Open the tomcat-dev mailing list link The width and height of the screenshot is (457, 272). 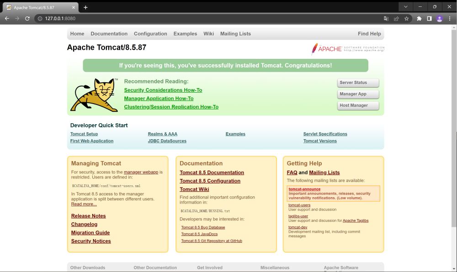[x=298, y=227]
